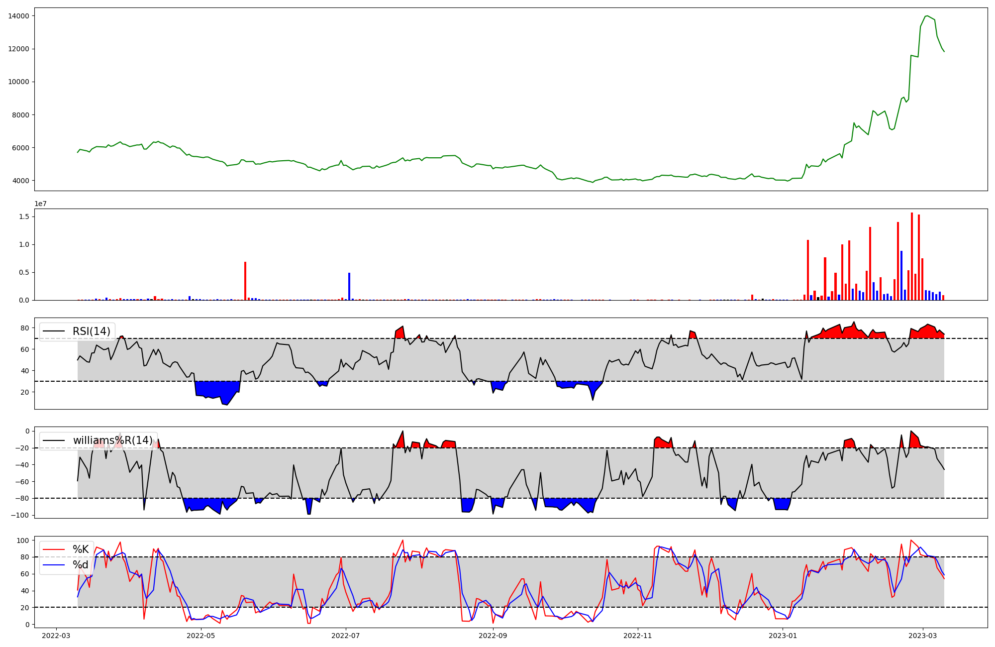Viewport: 995px width, 647px height.
Task: Click the tall red volume bar after 2022-05
Action: pos(245,281)
